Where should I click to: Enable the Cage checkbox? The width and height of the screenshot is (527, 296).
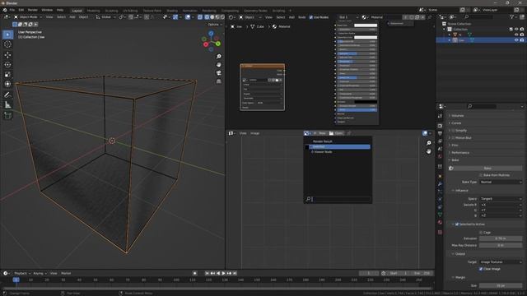481,232
